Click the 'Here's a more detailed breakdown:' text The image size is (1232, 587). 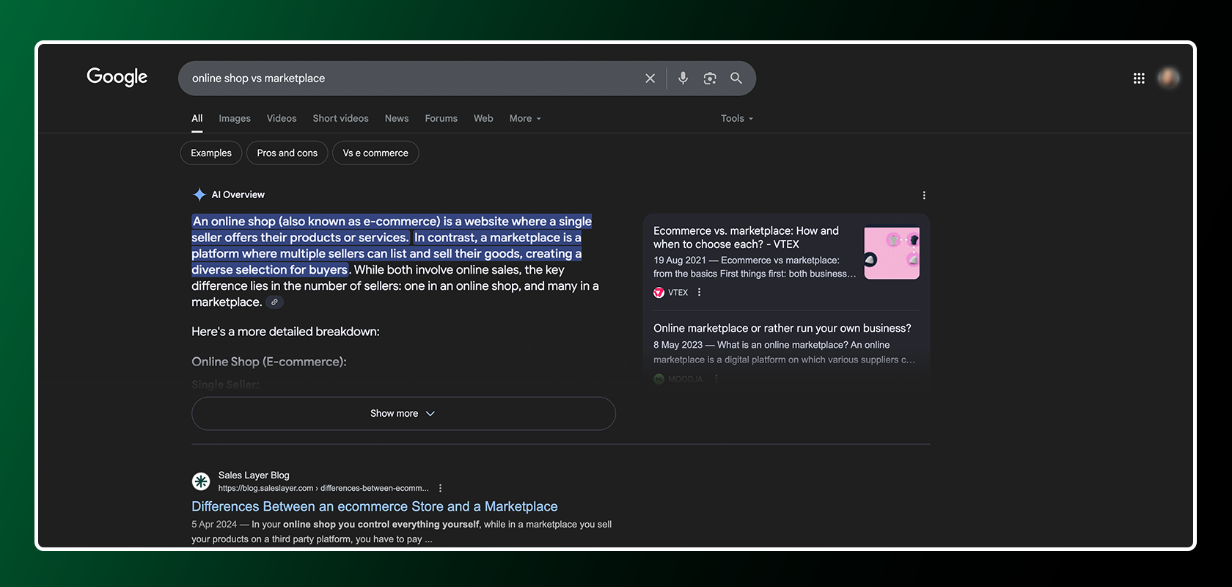285,332
